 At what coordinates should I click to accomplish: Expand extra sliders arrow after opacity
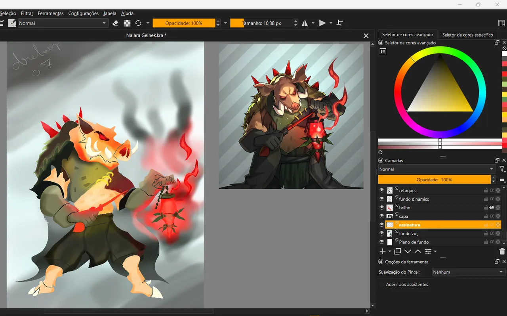tap(225, 23)
